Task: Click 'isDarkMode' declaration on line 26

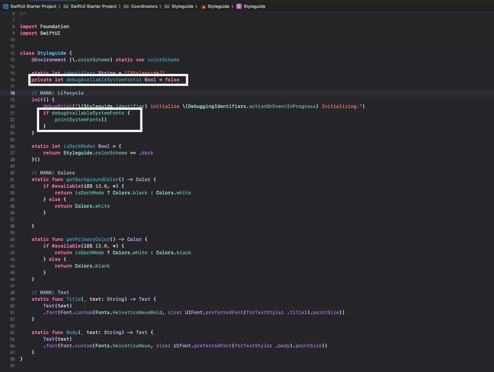Action: click(x=78, y=146)
